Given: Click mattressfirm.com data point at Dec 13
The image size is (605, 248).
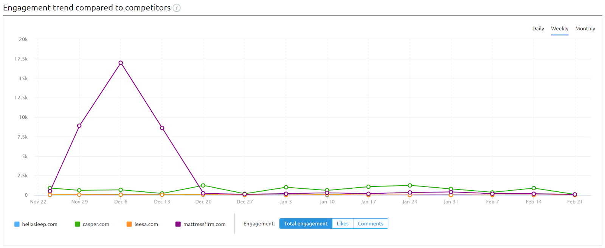Looking at the screenshot, I should point(162,128).
